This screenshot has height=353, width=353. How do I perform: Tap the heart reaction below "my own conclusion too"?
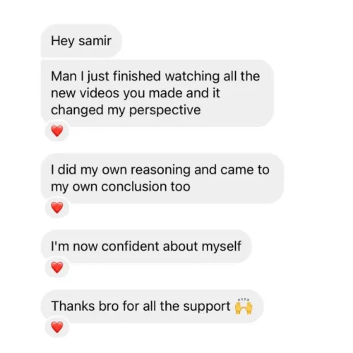coord(57,208)
